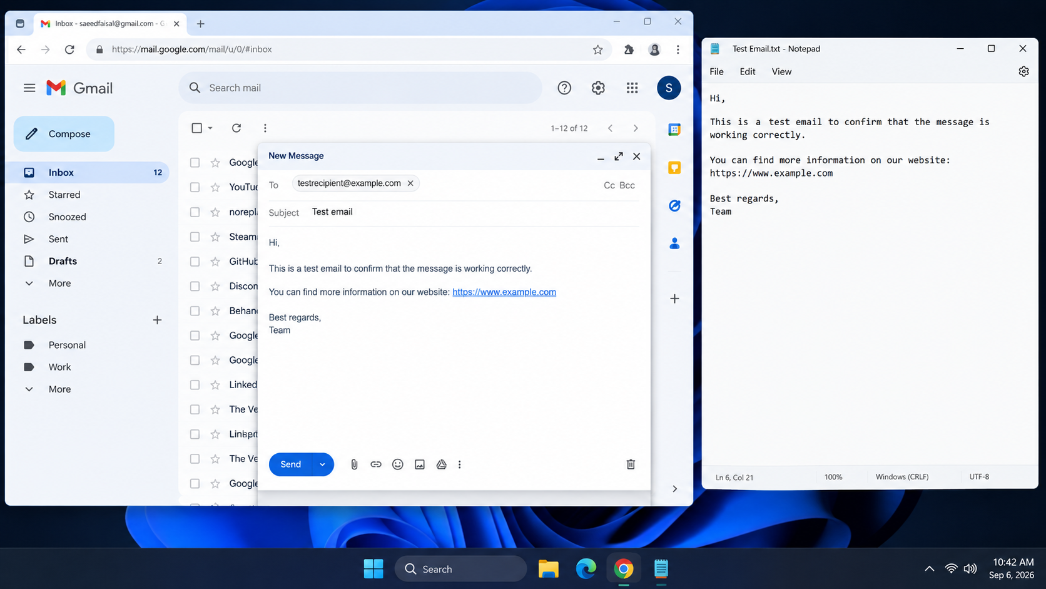The width and height of the screenshot is (1046, 589).
Task: Tick the checkbox for the Behance email
Action: [195, 311]
